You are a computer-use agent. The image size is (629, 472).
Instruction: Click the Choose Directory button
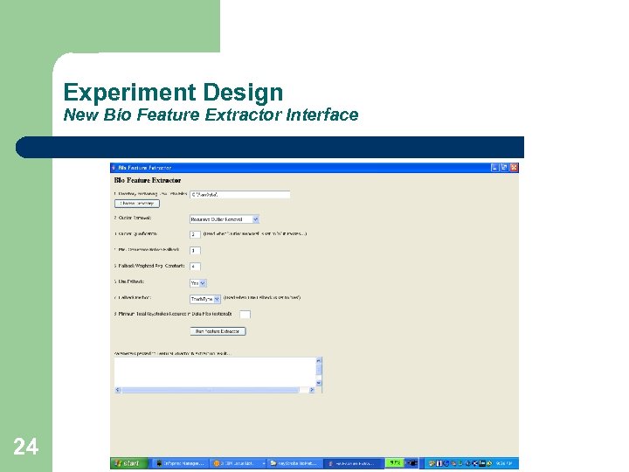[x=137, y=204]
